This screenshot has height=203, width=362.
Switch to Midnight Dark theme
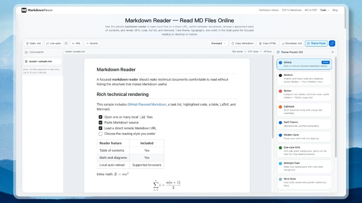pyautogui.click(x=304, y=166)
